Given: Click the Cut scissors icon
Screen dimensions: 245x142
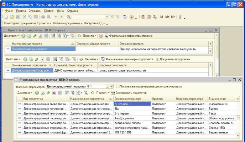Looking at the screenshot, I should (x=24, y=17).
